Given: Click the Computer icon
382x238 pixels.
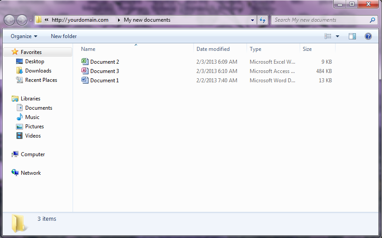Looking at the screenshot, I should 15,154.
